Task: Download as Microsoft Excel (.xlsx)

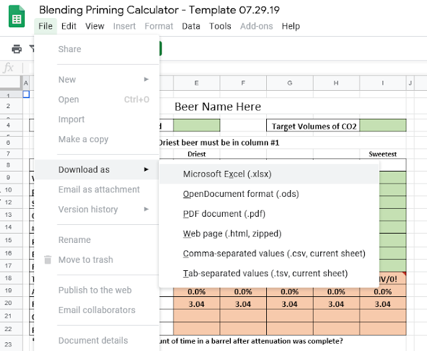Action: coord(269,174)
